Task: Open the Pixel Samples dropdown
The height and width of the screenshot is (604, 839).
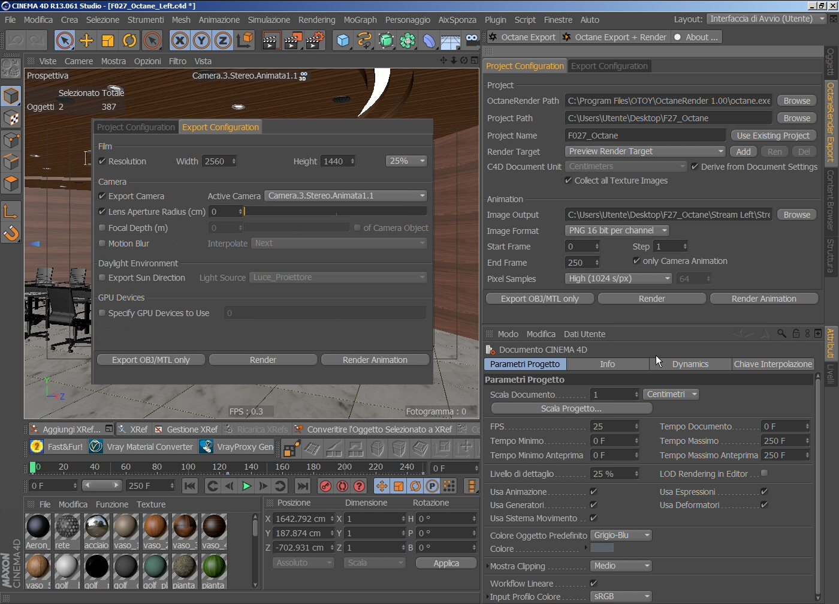Action: click(x=619, y=279)
